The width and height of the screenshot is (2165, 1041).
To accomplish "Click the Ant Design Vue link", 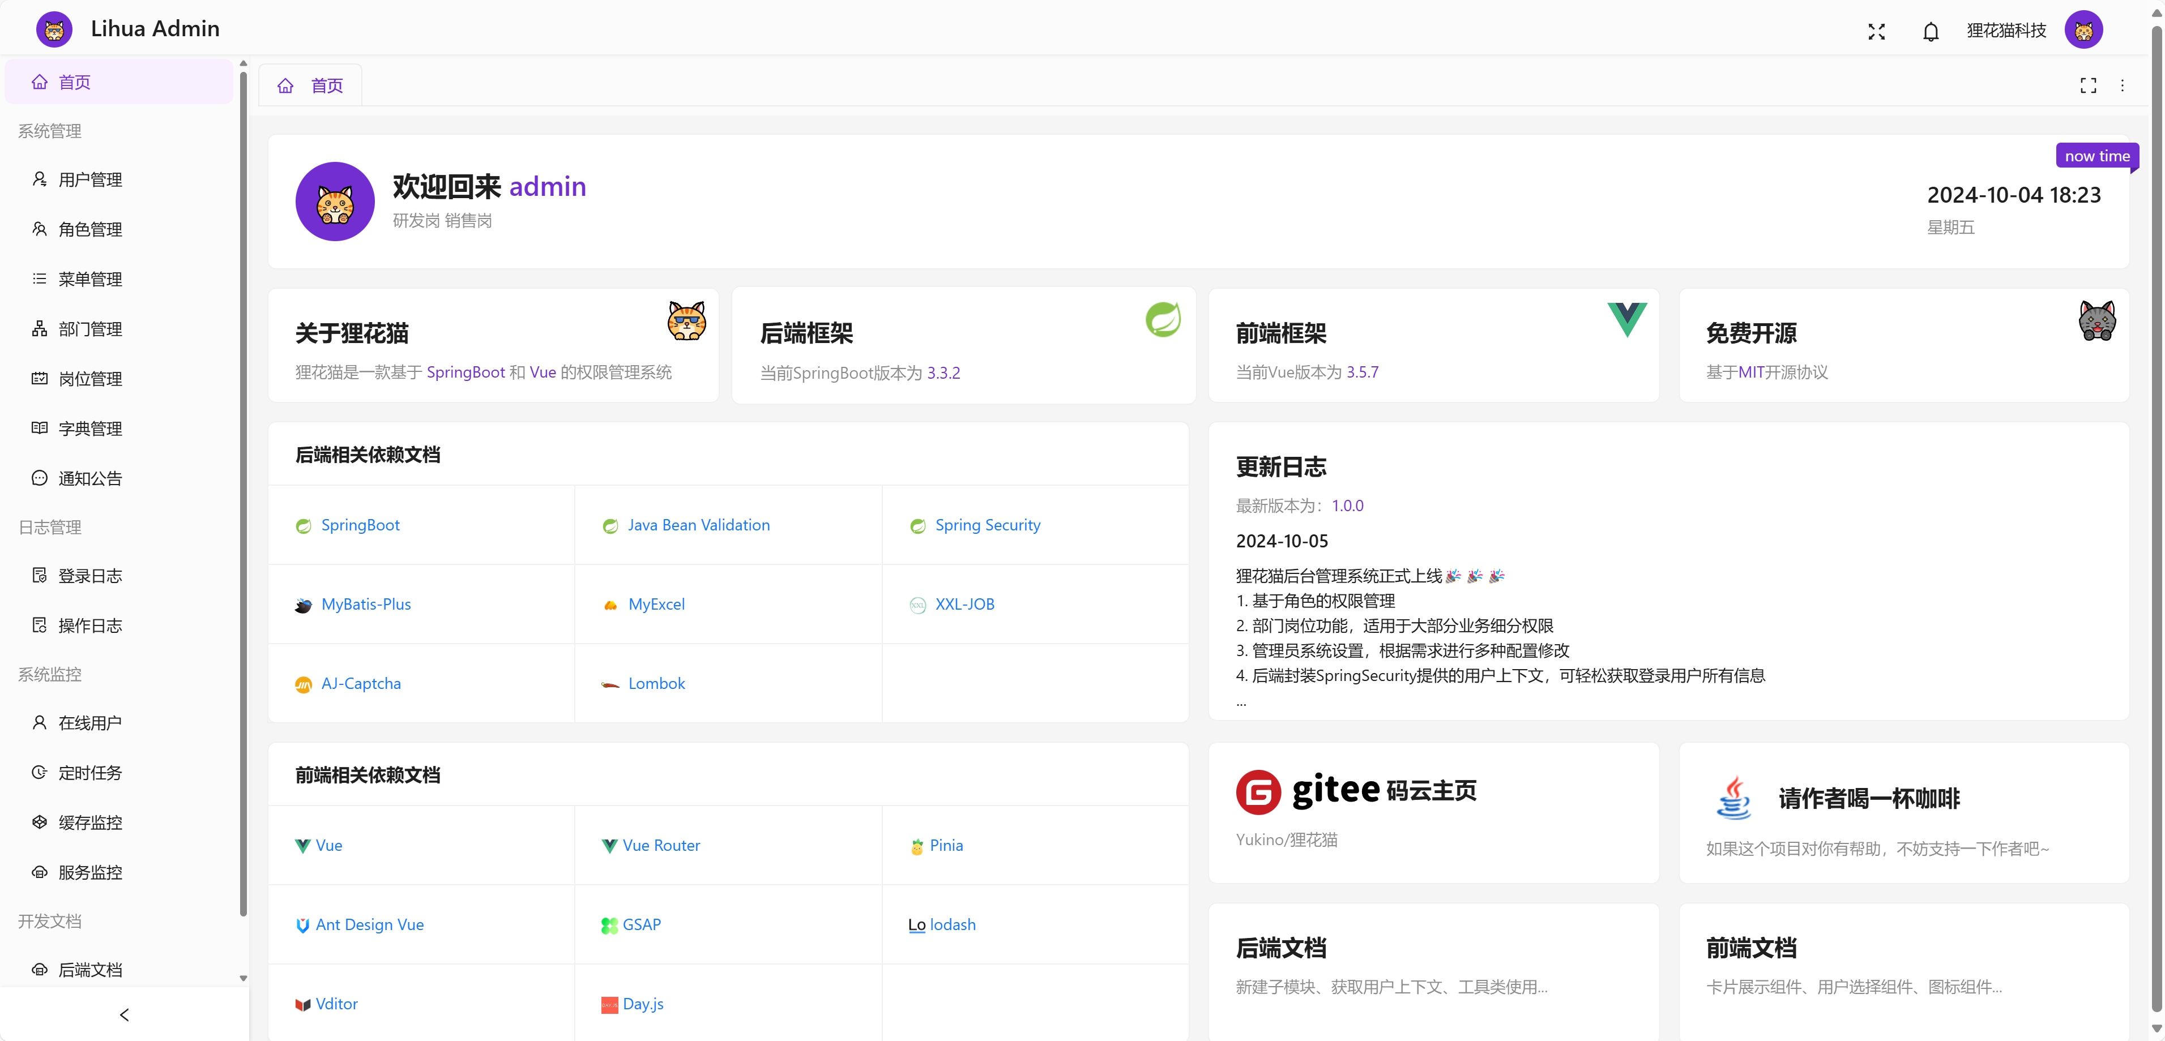I will pos(369,924).
